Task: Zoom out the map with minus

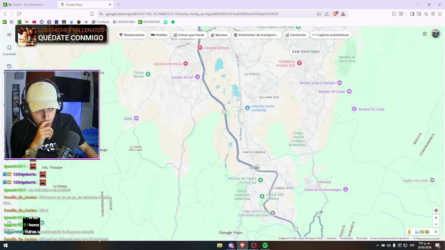Action: (436, 224)
